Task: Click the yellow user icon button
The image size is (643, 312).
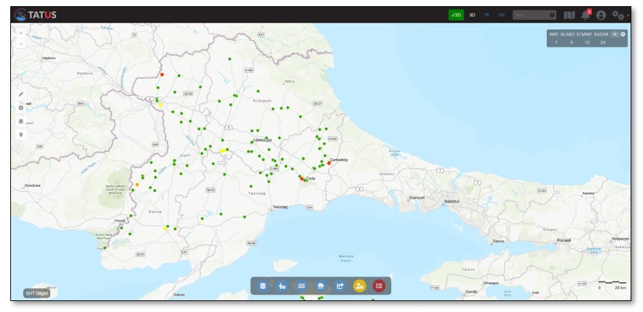Action: click(360, 286)
